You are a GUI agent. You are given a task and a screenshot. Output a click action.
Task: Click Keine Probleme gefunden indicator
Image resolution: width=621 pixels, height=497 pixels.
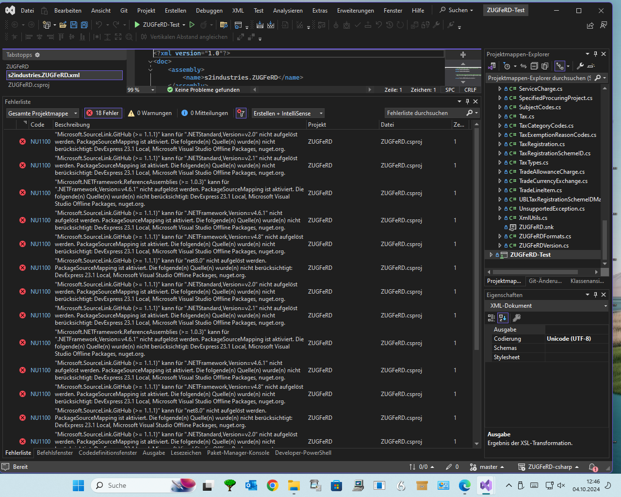(x=203, y=90)
